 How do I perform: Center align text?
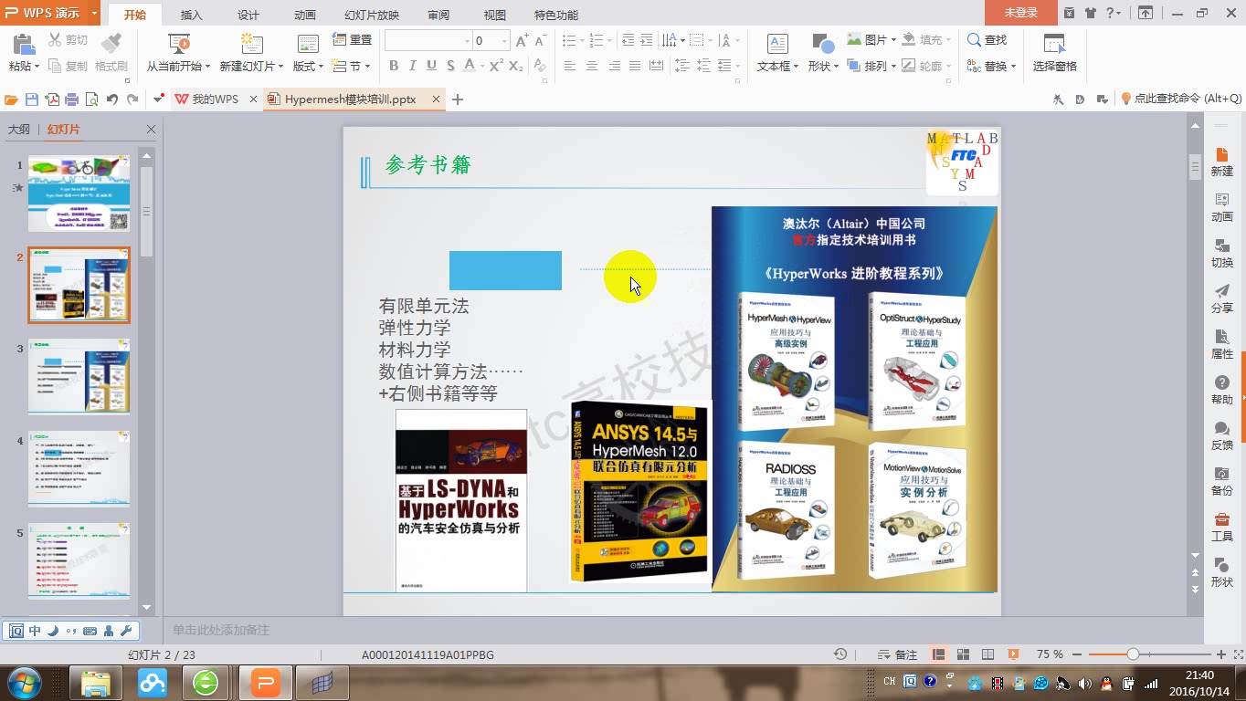click(592, 66)
